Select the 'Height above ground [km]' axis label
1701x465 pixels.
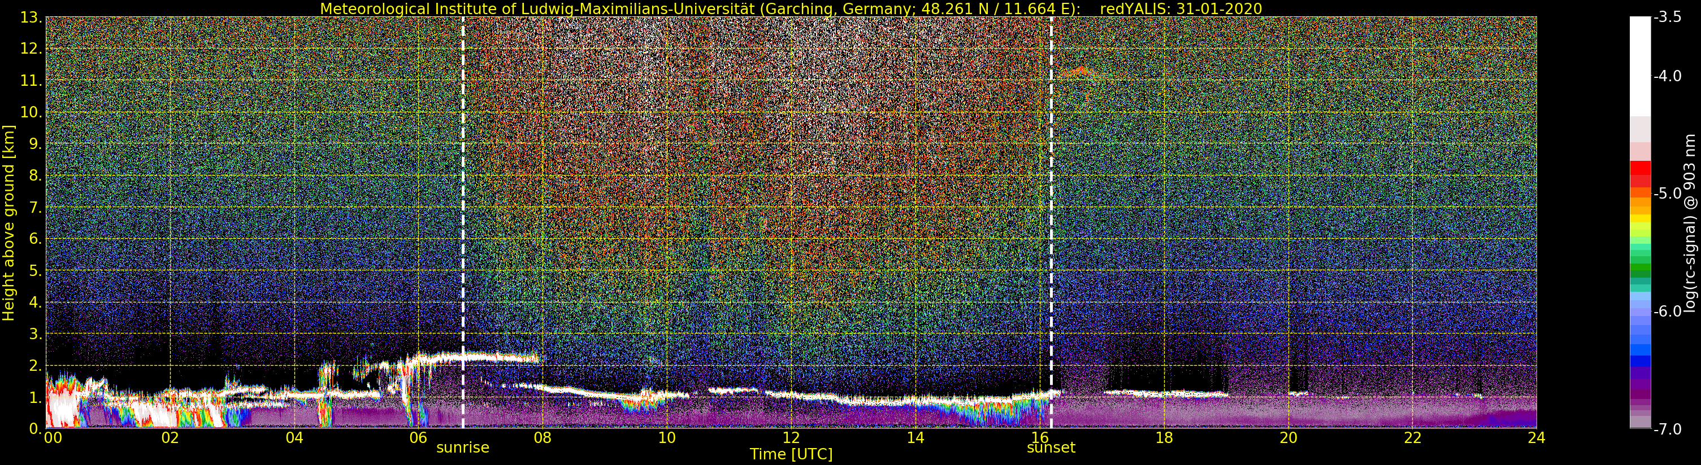[x=8, y=223]
